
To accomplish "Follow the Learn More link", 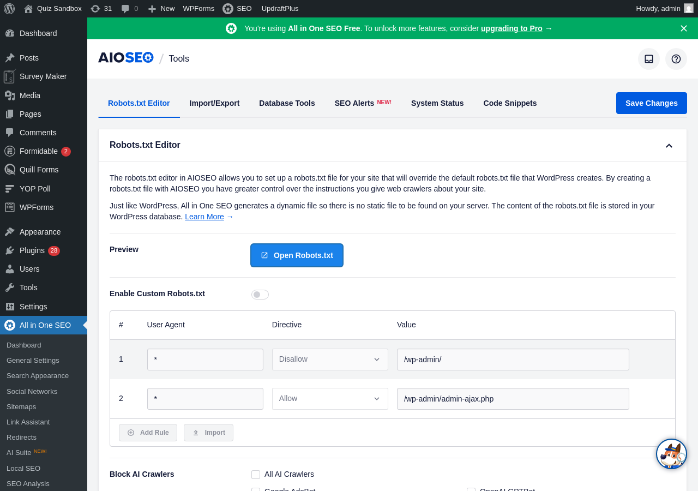I will tap(204, 217).
